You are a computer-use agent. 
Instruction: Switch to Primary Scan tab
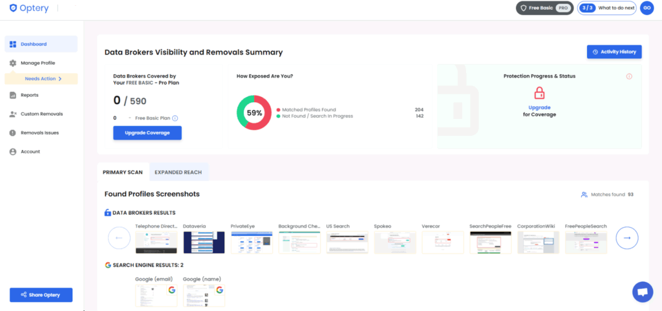[x=123, y=172]
